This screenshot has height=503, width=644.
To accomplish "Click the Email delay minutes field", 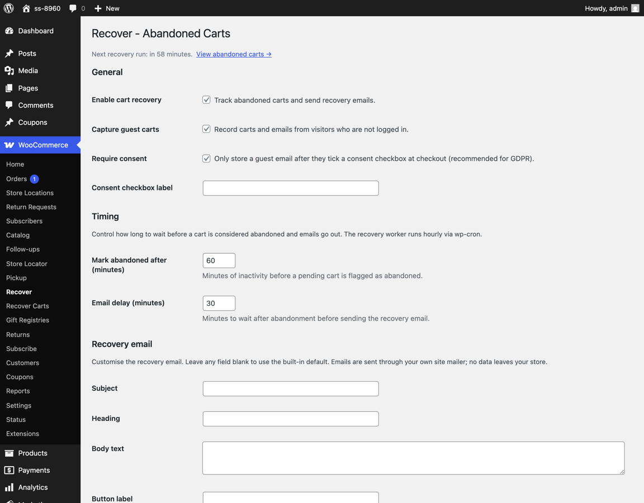I will [x=219, y=303].
